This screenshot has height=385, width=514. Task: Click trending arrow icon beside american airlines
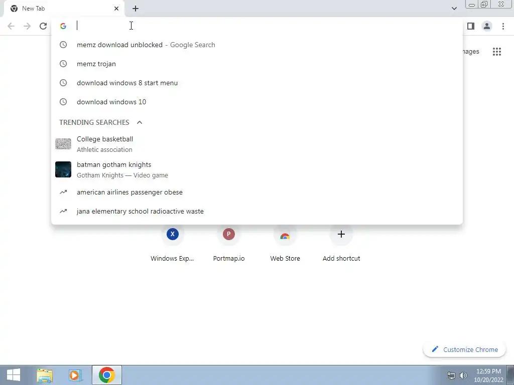(x=63, y=192)
